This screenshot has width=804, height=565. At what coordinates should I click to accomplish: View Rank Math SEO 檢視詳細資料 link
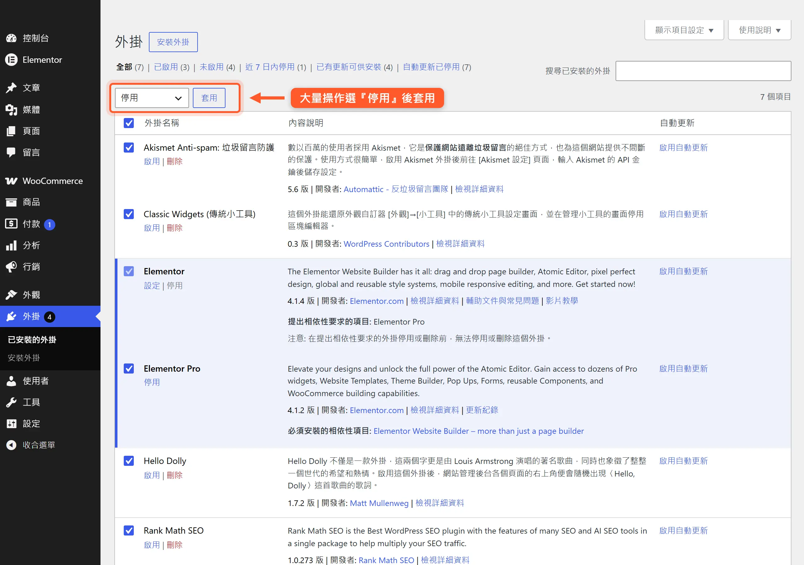coord(445,560)
